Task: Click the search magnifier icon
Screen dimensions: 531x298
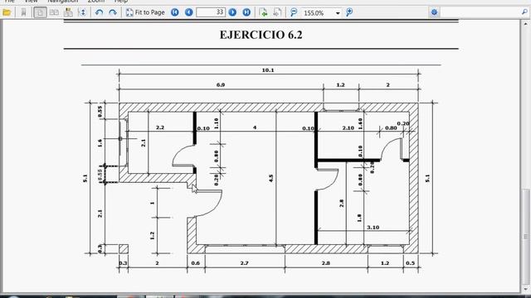Action: click(x=524, y=12)
